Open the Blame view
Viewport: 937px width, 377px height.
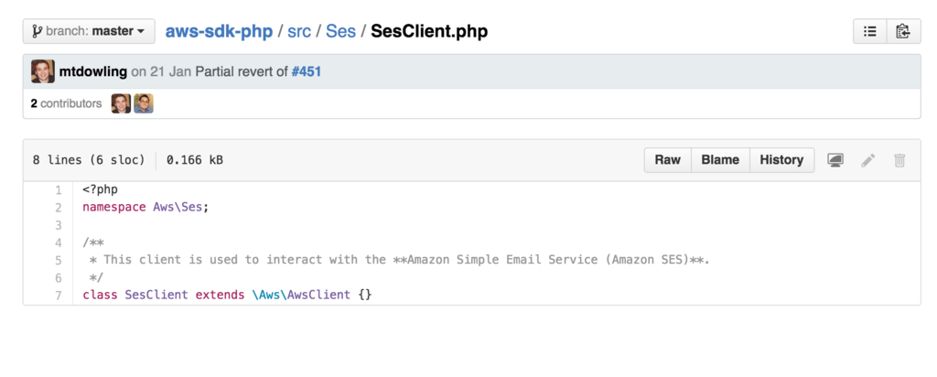click(x=720, y=160)
